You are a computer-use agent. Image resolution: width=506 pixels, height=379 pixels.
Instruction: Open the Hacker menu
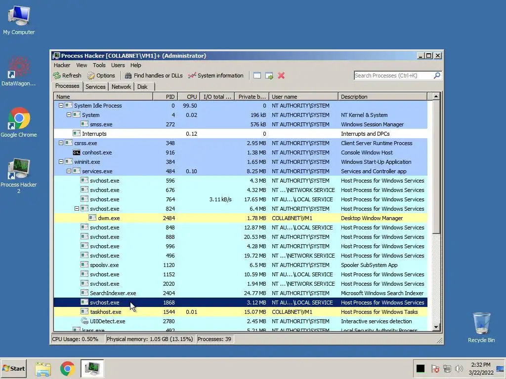(62, 65)
